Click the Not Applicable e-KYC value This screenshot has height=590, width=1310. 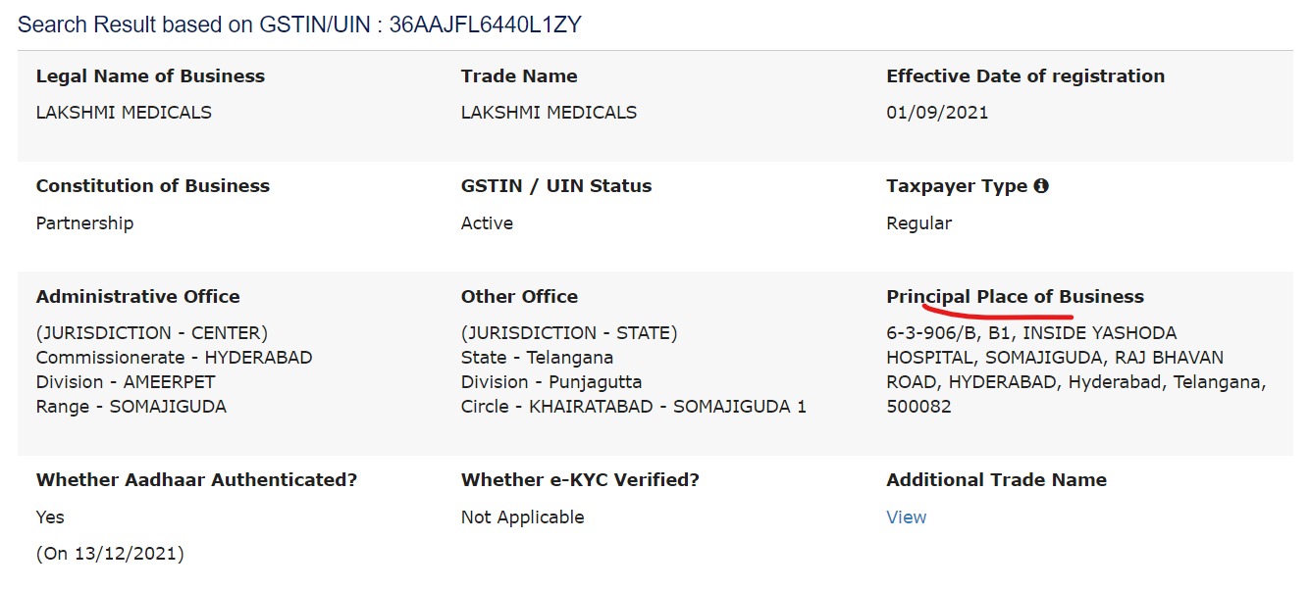pos(522,517)
